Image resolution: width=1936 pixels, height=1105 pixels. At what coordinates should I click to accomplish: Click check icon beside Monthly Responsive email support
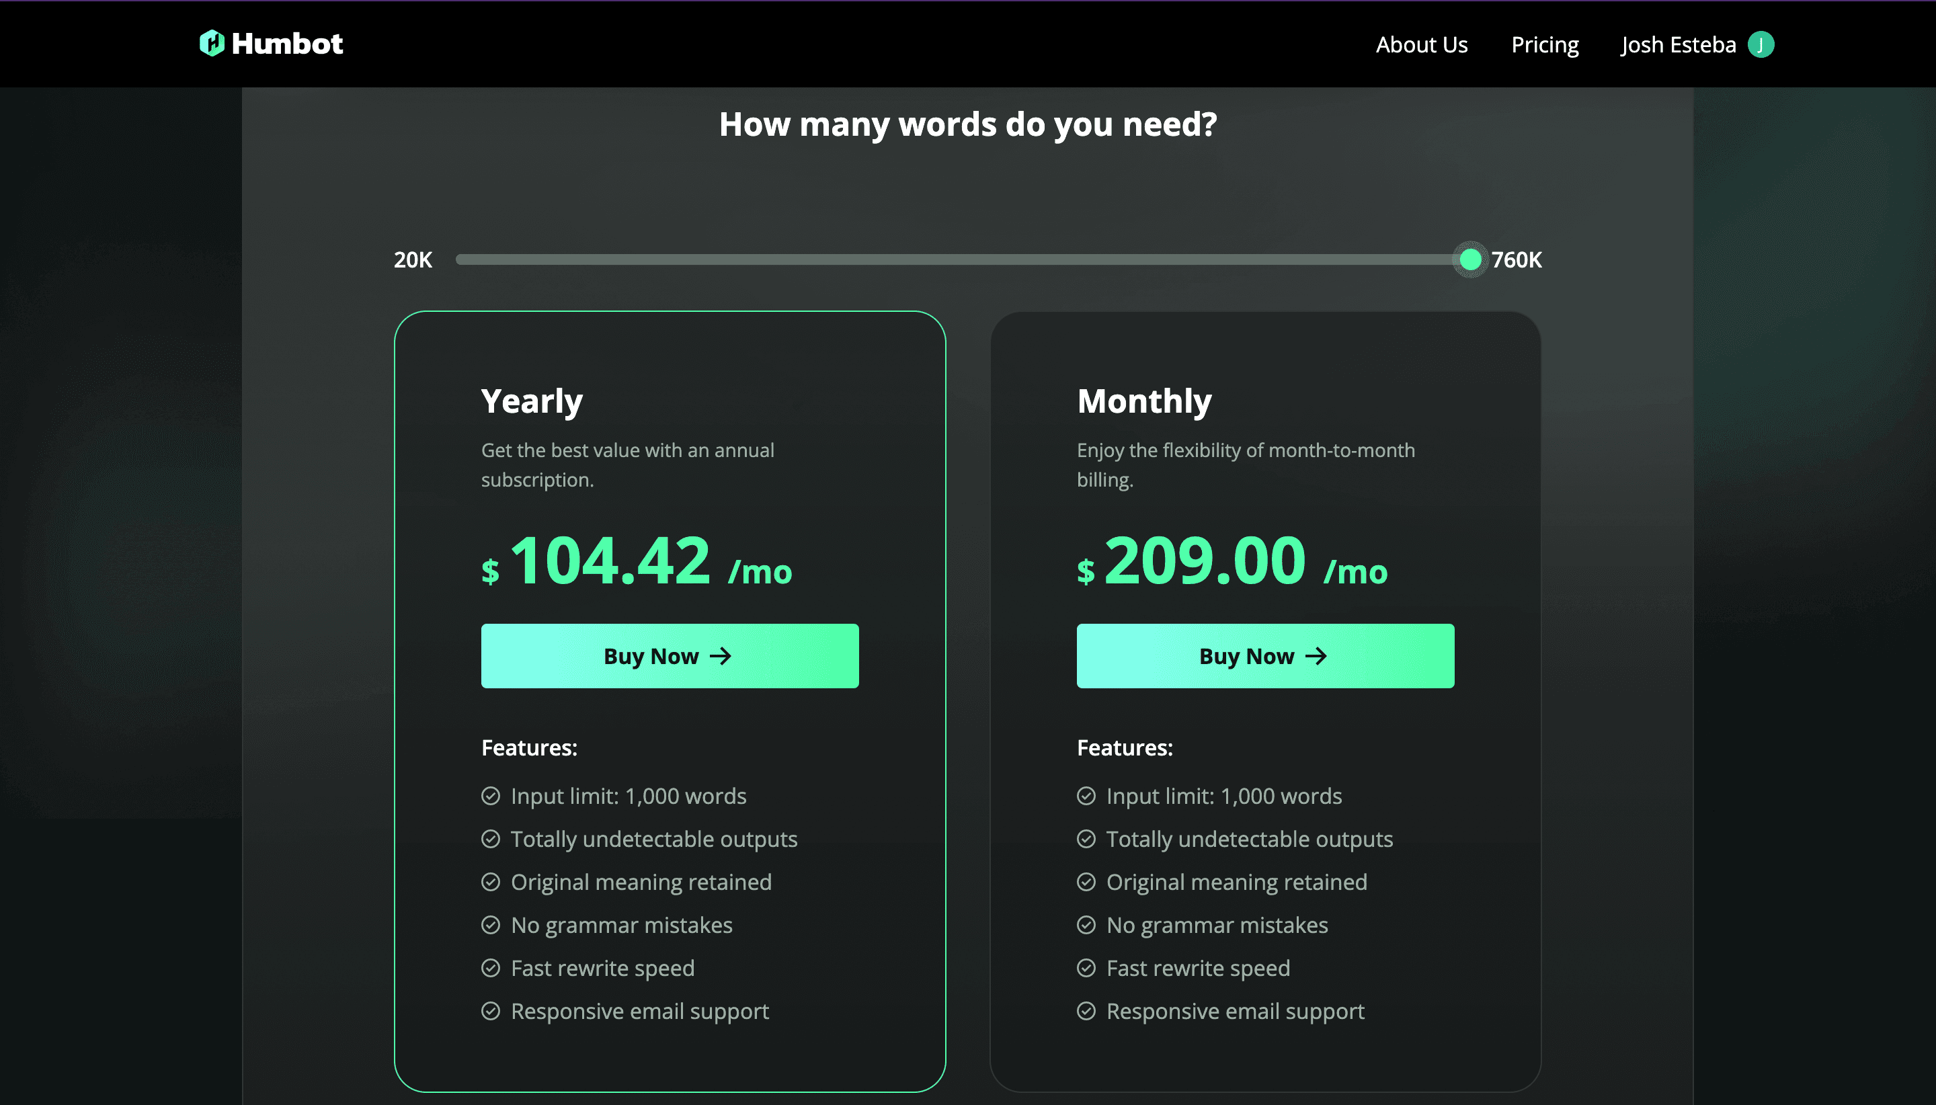[x=1086, y=1011]
